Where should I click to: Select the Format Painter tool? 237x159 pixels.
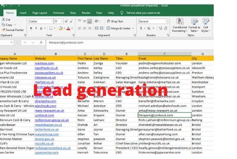coord(13,30)
